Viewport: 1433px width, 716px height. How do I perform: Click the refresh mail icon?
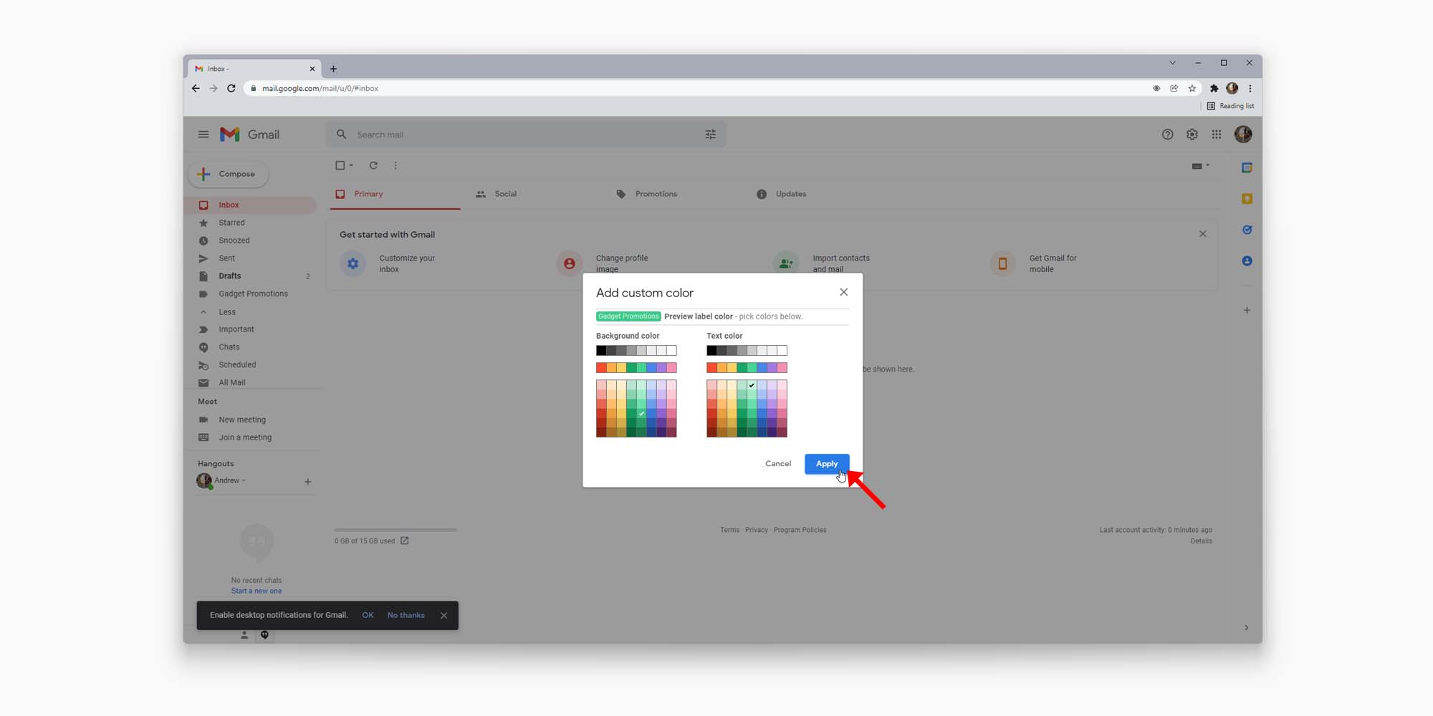pos(373,165)
